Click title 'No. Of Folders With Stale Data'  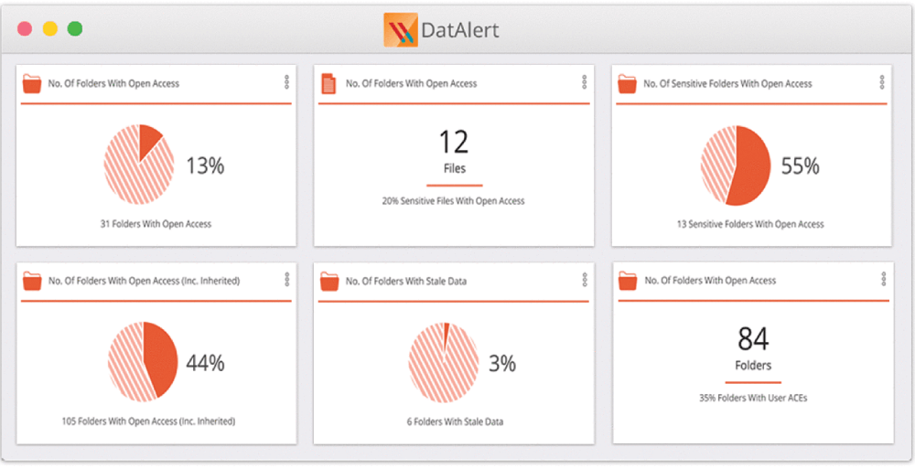click(406, 281)
